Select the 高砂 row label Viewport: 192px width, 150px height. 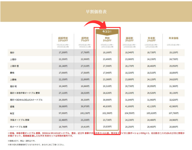click(13, 52)
